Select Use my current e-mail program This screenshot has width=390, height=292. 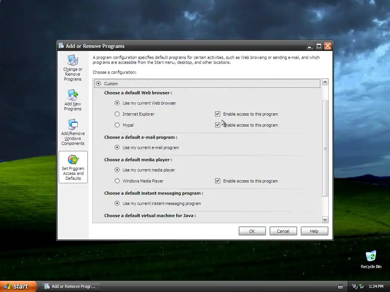(117, 148)
